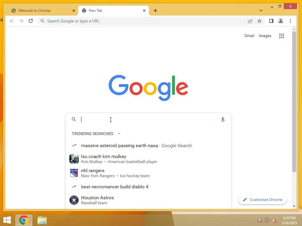Click the muted volume tray icon
Image resolution: width=302 pixels, height=226 pixels.
[274, 220]
